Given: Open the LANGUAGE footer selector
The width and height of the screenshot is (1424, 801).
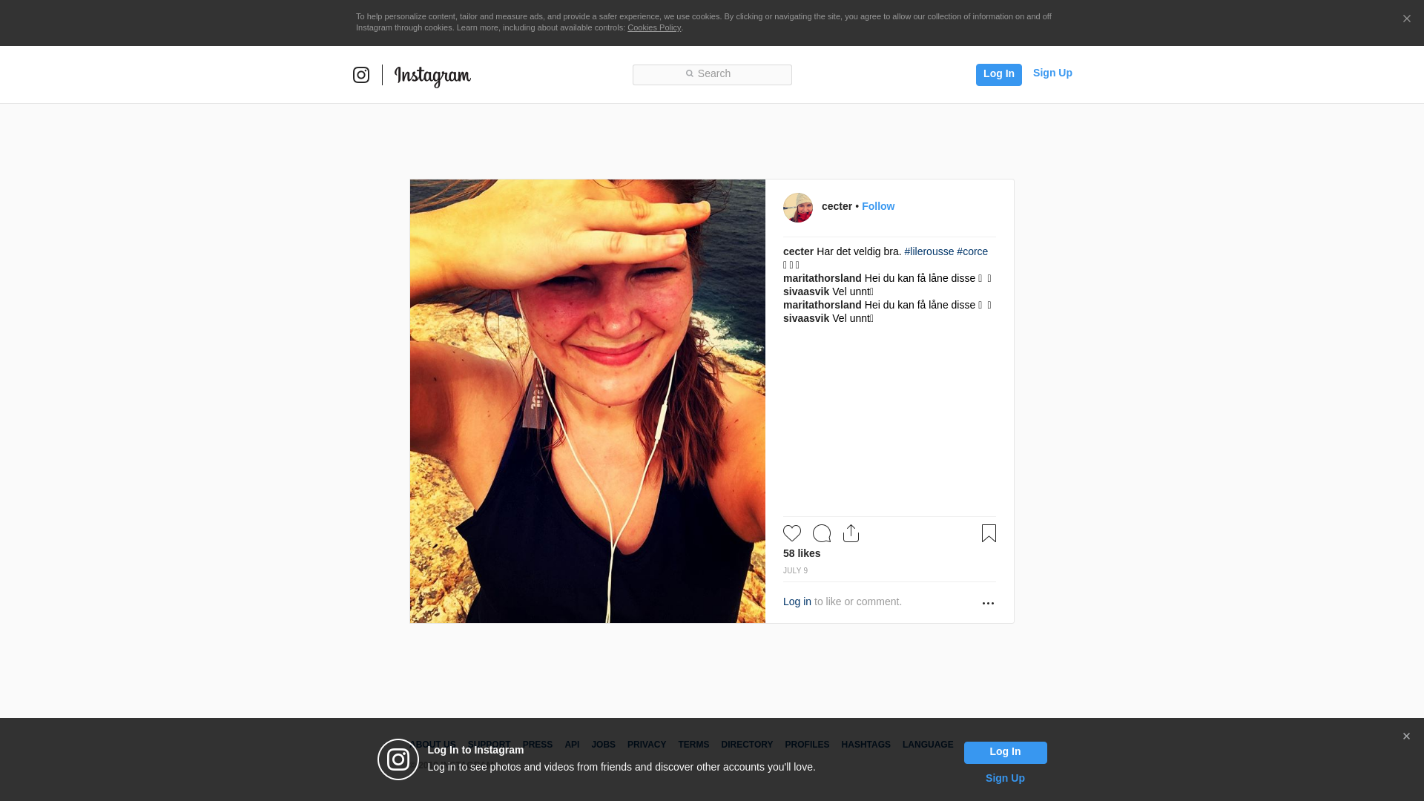Looking at the screenshot, I should click(x=928, y=745).
